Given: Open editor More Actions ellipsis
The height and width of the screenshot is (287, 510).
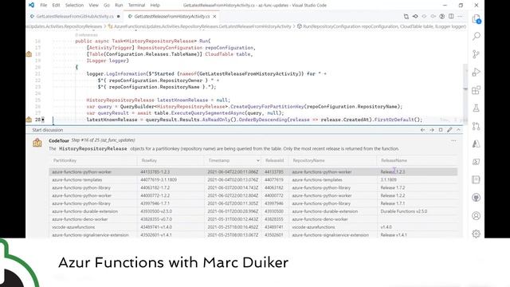Looking at the screenshot, I should [x=460, y=16].
